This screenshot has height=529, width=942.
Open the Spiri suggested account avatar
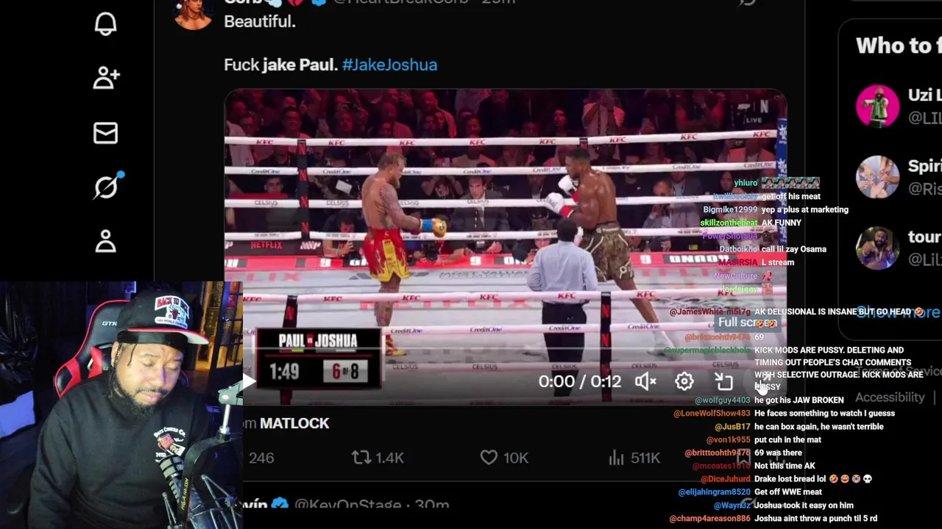[877, 177]
